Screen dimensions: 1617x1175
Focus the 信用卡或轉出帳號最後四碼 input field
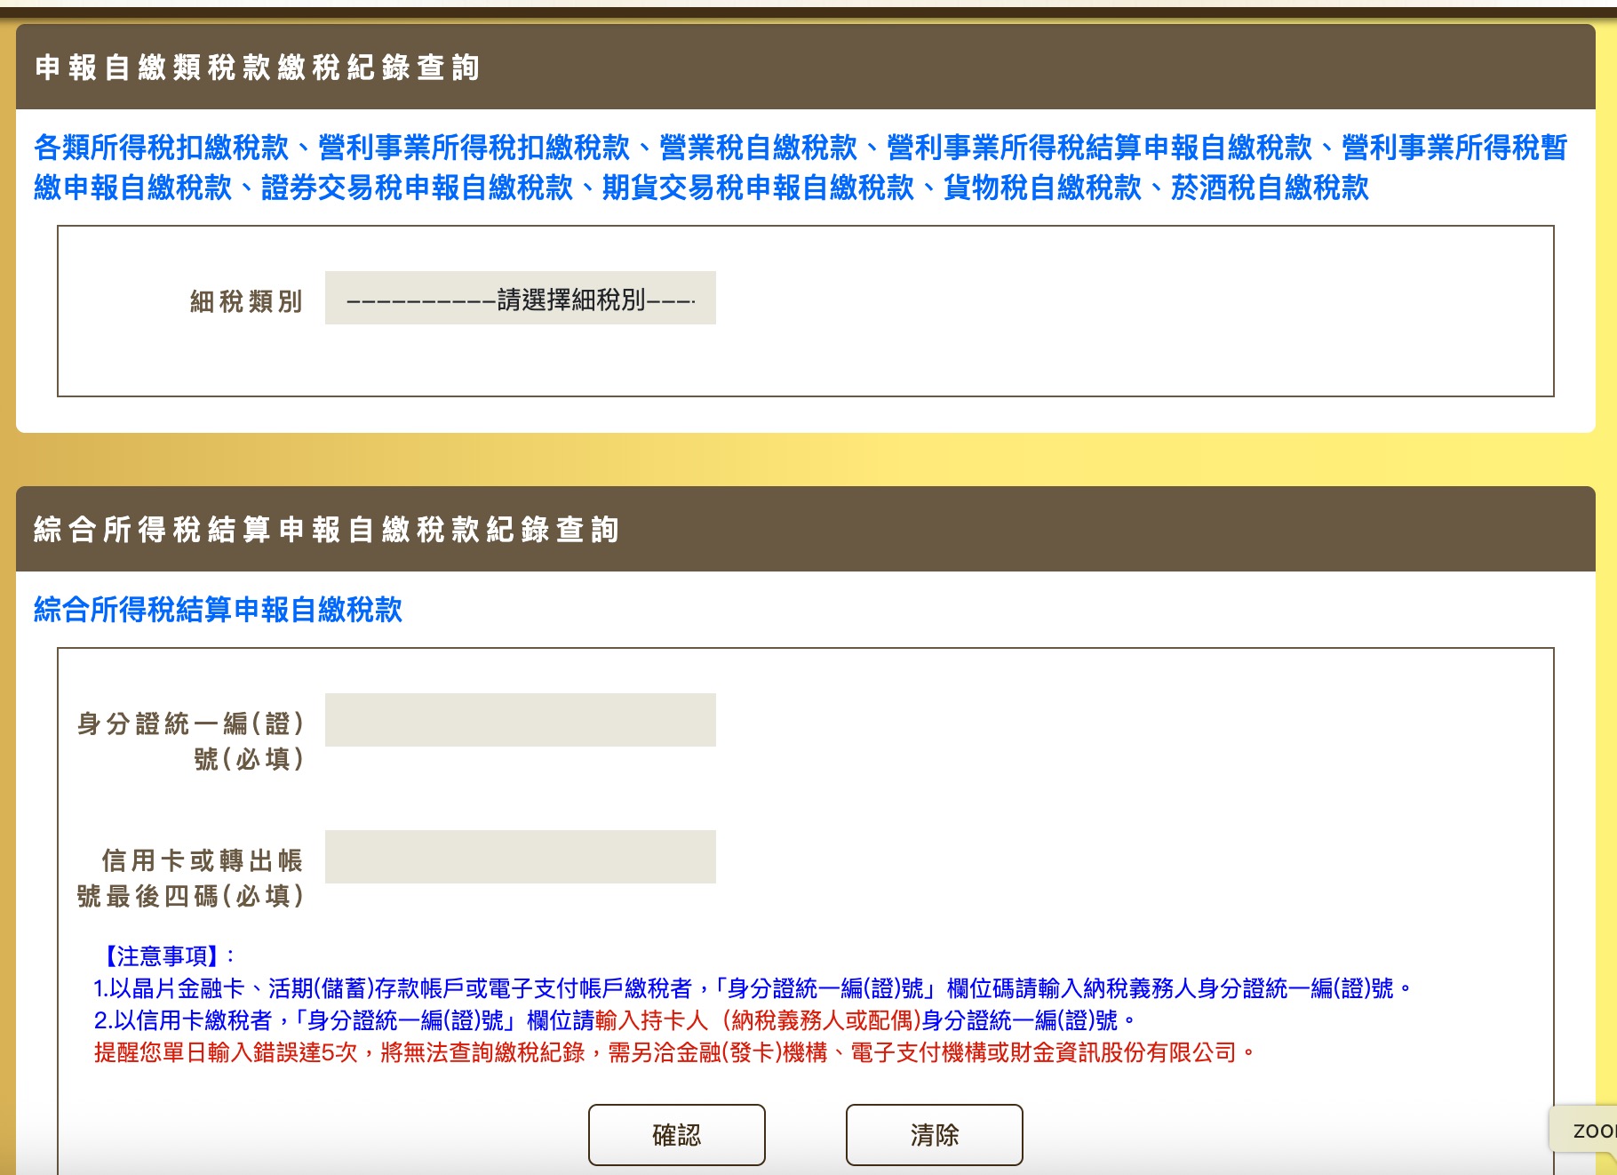click(x=520, y=857)
